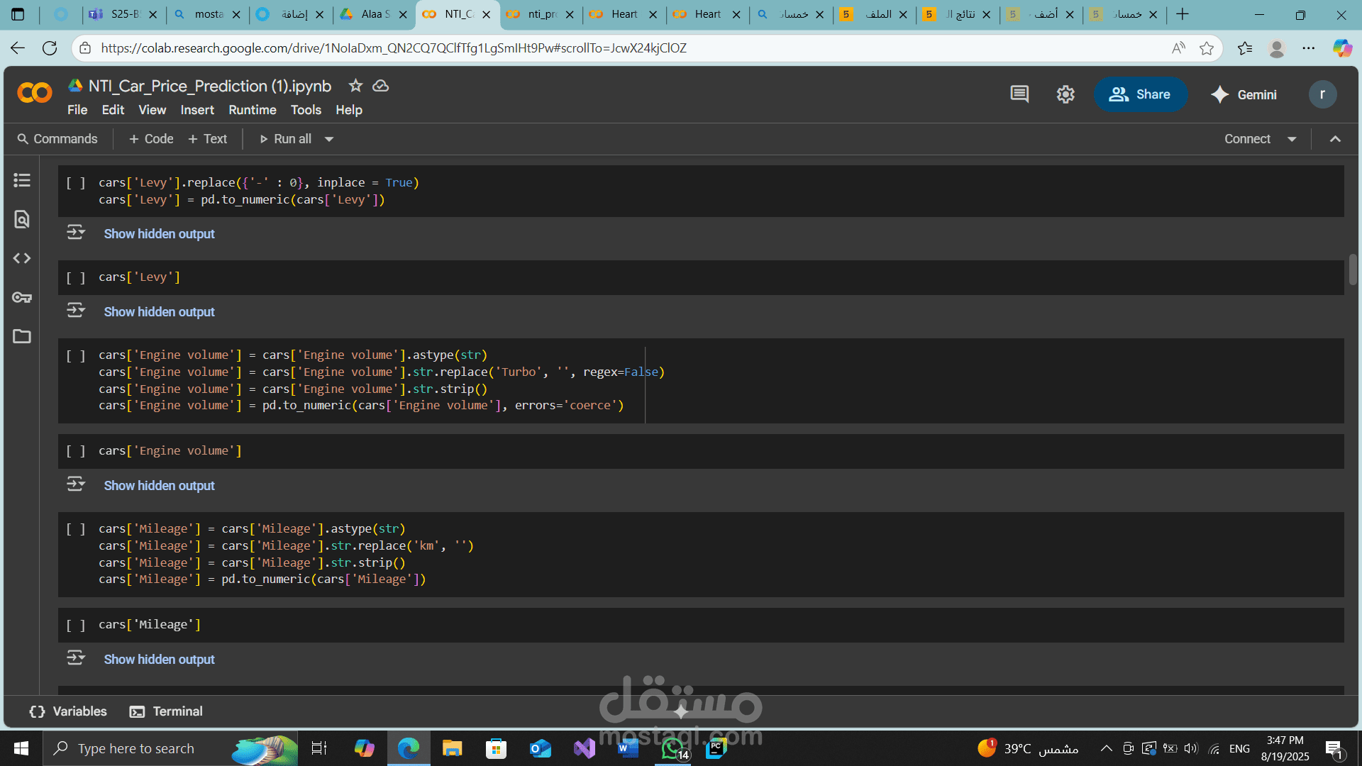Viewport: 1362px width, 766px height.
Task: Run the Engine volume cleaning cell
Action: pos(76,355)
